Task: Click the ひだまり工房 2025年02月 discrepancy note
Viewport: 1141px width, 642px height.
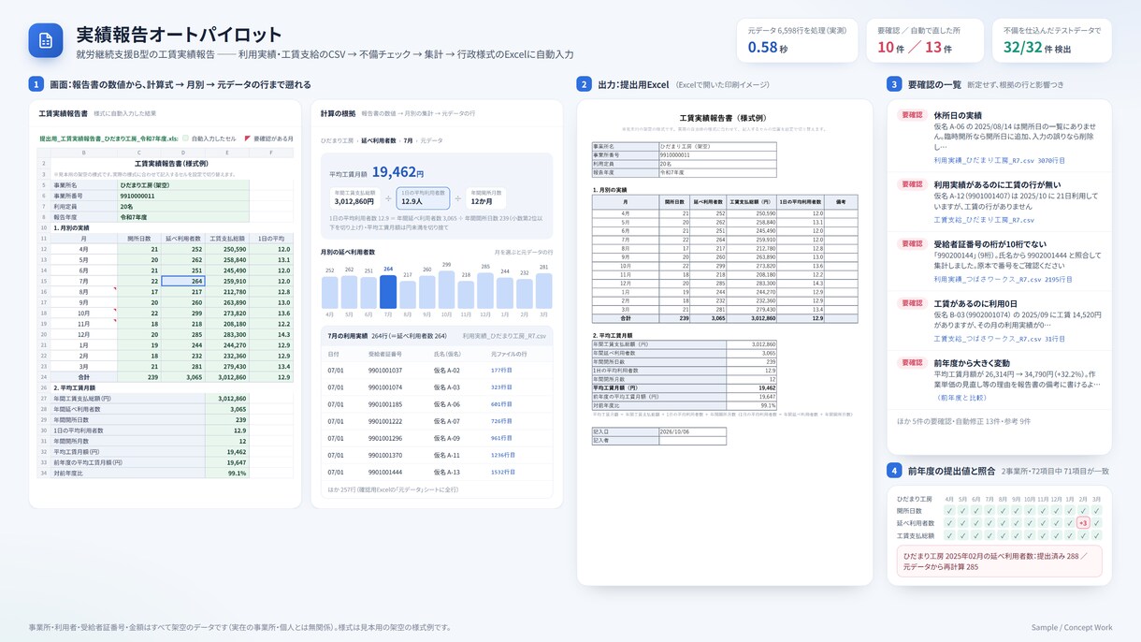Action: point(999,562)
